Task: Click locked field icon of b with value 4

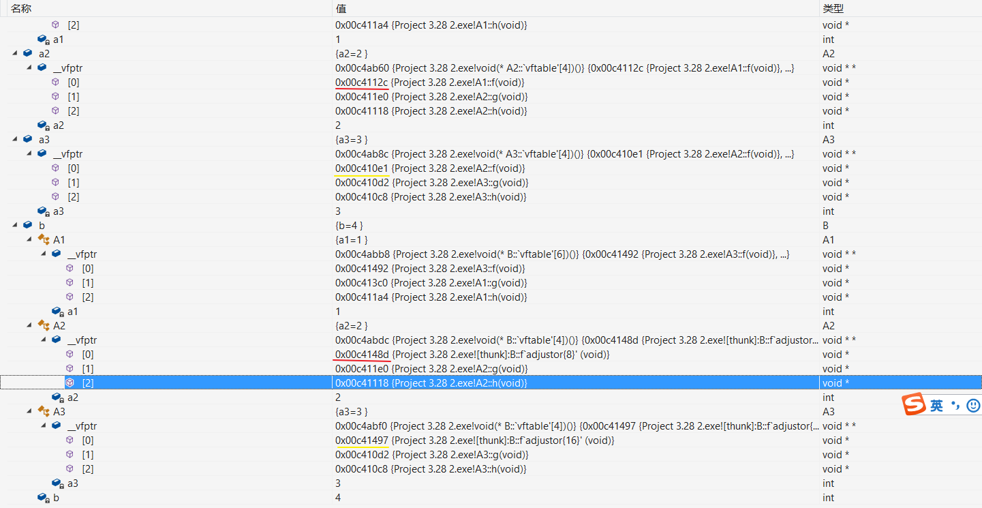Action: coord(44,498)
